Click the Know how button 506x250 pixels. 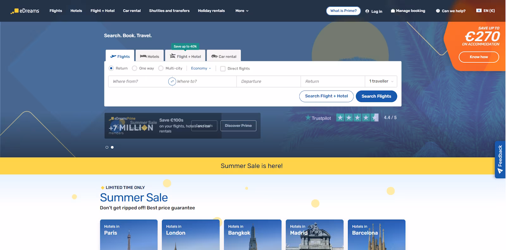point(479,57)
